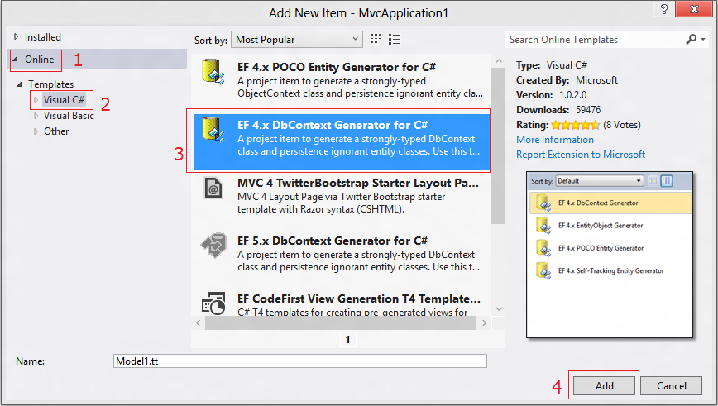Switch to small icons view

[x=376, y=39]
